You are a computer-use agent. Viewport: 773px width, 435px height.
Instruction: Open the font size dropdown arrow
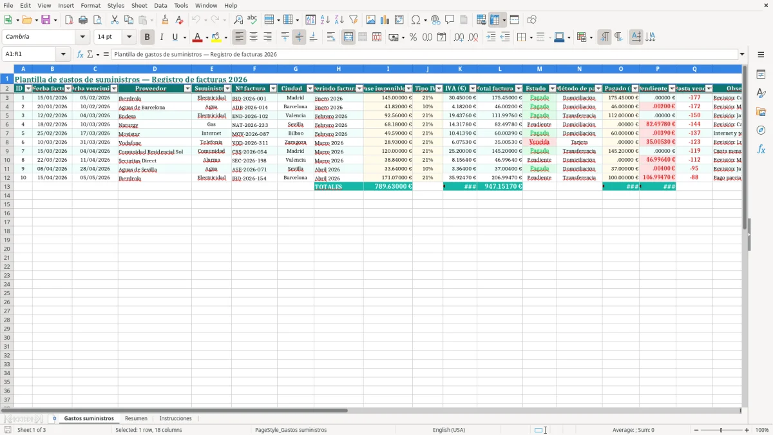(x=129, y=37)
